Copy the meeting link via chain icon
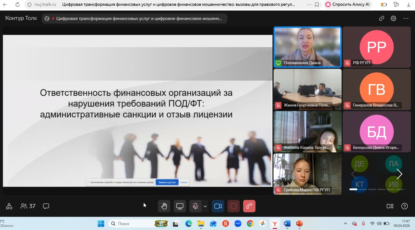Screen dimensions: 415x230 pyautogui.click(x=382, y=18)
